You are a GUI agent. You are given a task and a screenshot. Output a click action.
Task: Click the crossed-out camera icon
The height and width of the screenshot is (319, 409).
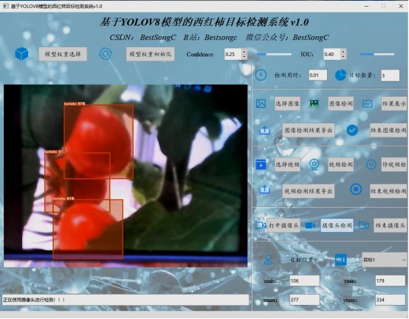pos(364,225)
